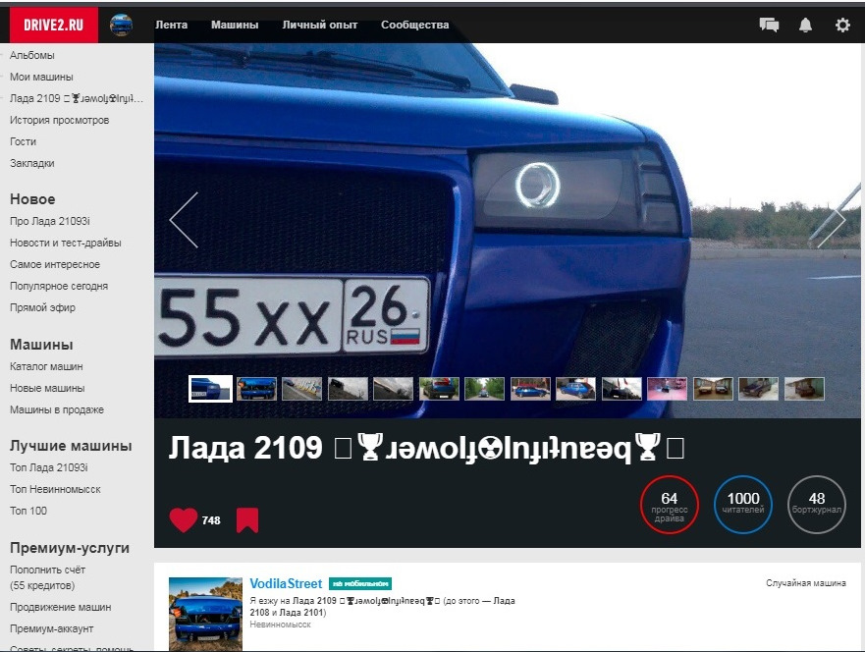
Task: Open the settings gear icon
Action: pyautogui.click(x=842, y=25)
